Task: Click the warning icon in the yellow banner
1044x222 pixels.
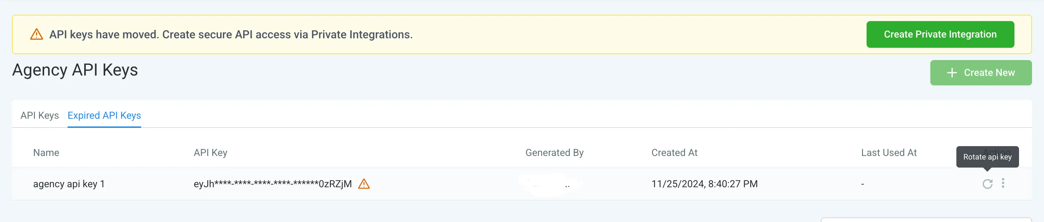Action: tap(36, 34)
